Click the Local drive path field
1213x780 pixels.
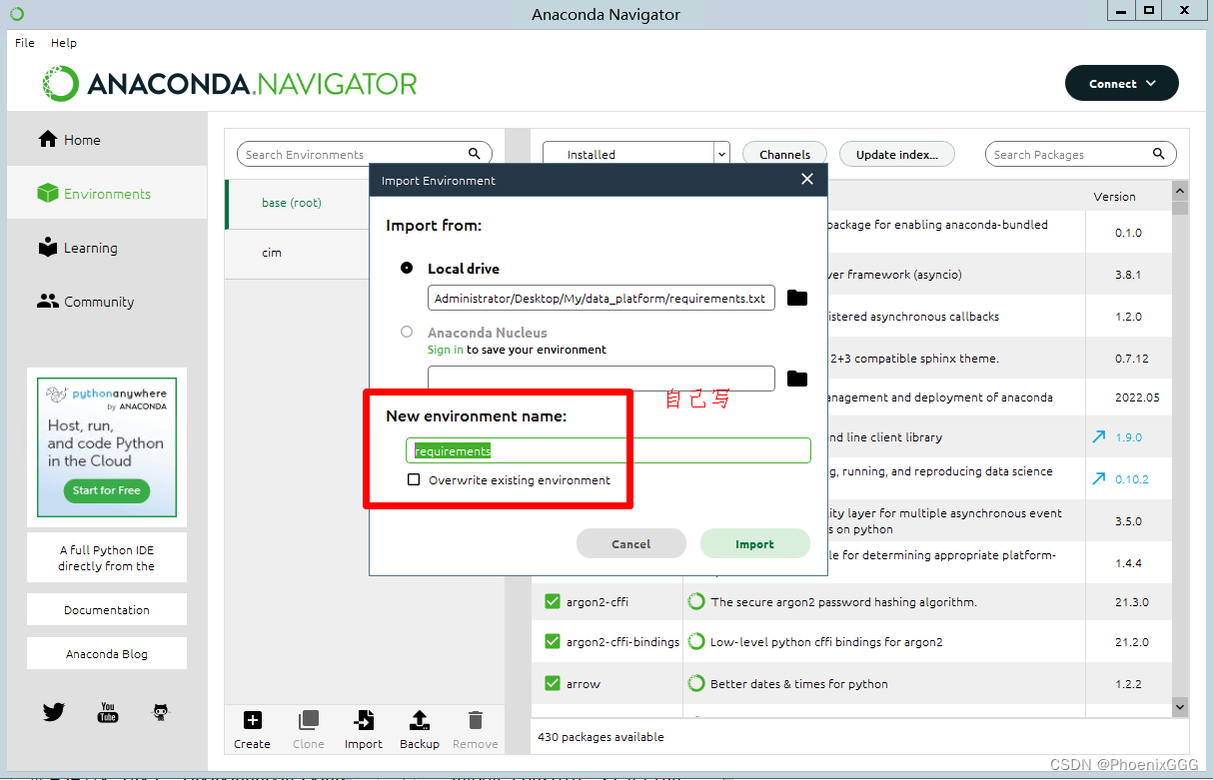coord(602,298)
